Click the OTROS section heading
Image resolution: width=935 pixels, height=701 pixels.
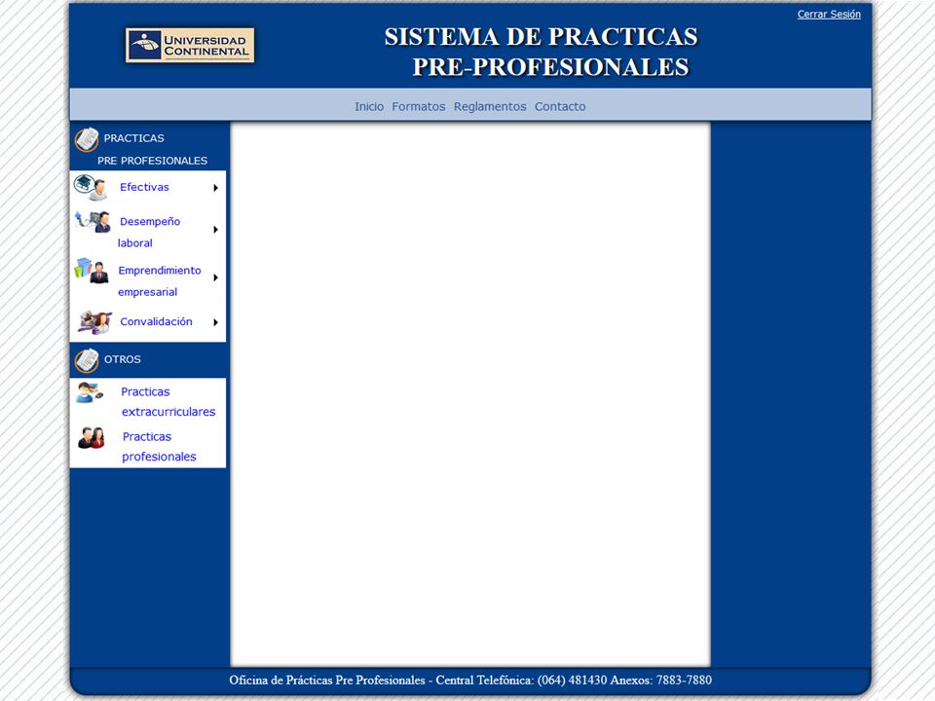tap(123, 359)
